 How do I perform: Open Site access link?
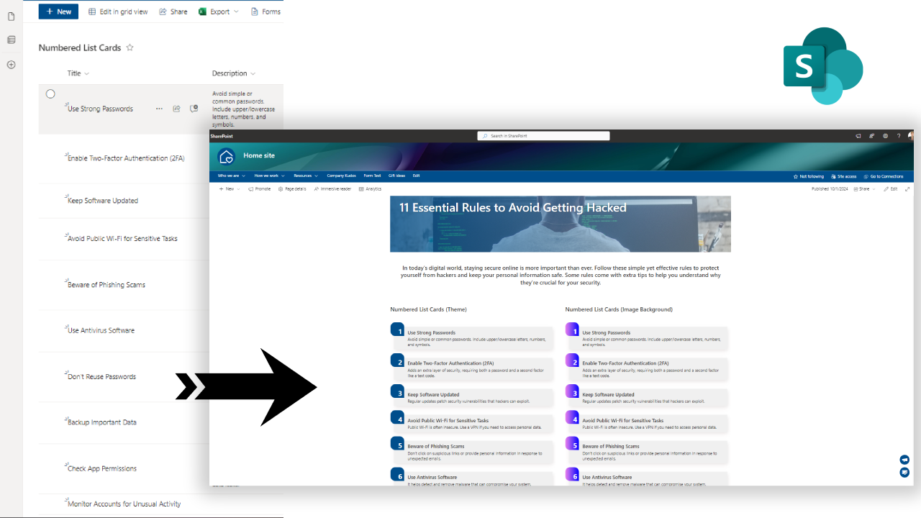843,176
